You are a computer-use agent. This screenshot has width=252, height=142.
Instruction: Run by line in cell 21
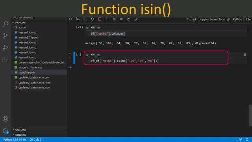[x=93, y=28]
